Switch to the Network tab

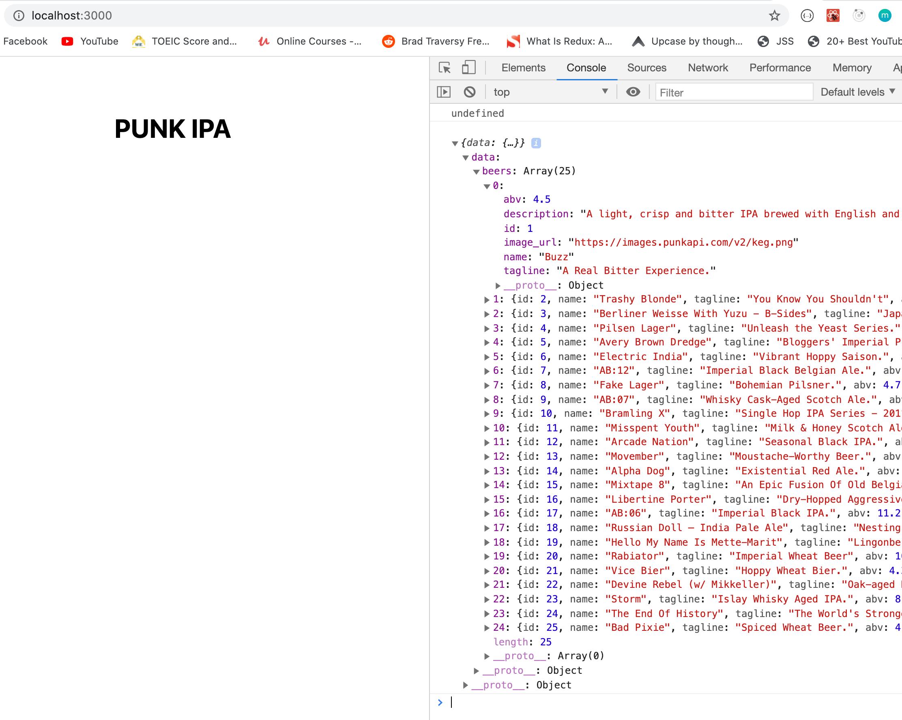[x=707, y=67]
